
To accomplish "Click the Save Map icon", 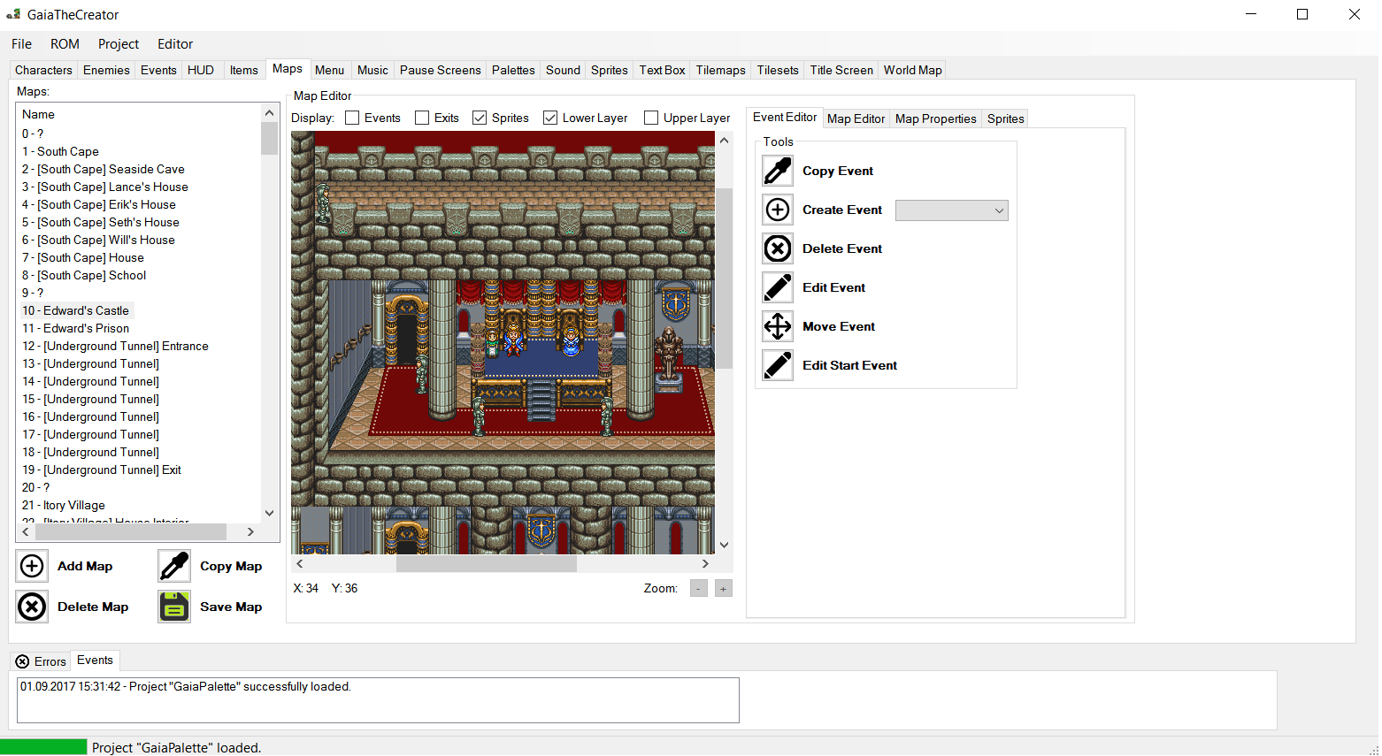I will (x=173, y=607).
